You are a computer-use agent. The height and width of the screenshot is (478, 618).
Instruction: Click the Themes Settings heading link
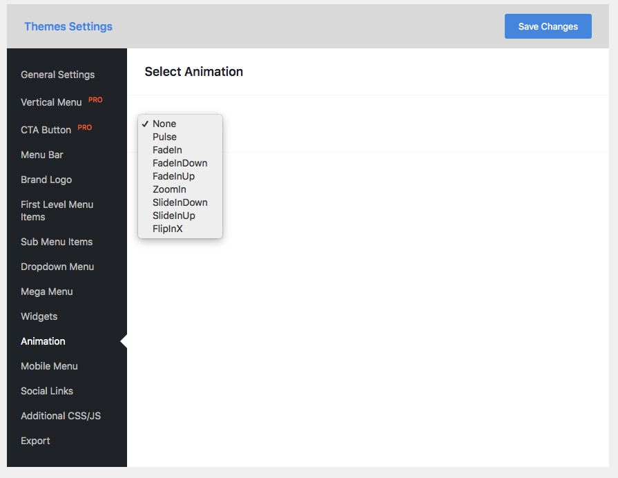click(x=68, y=26)
